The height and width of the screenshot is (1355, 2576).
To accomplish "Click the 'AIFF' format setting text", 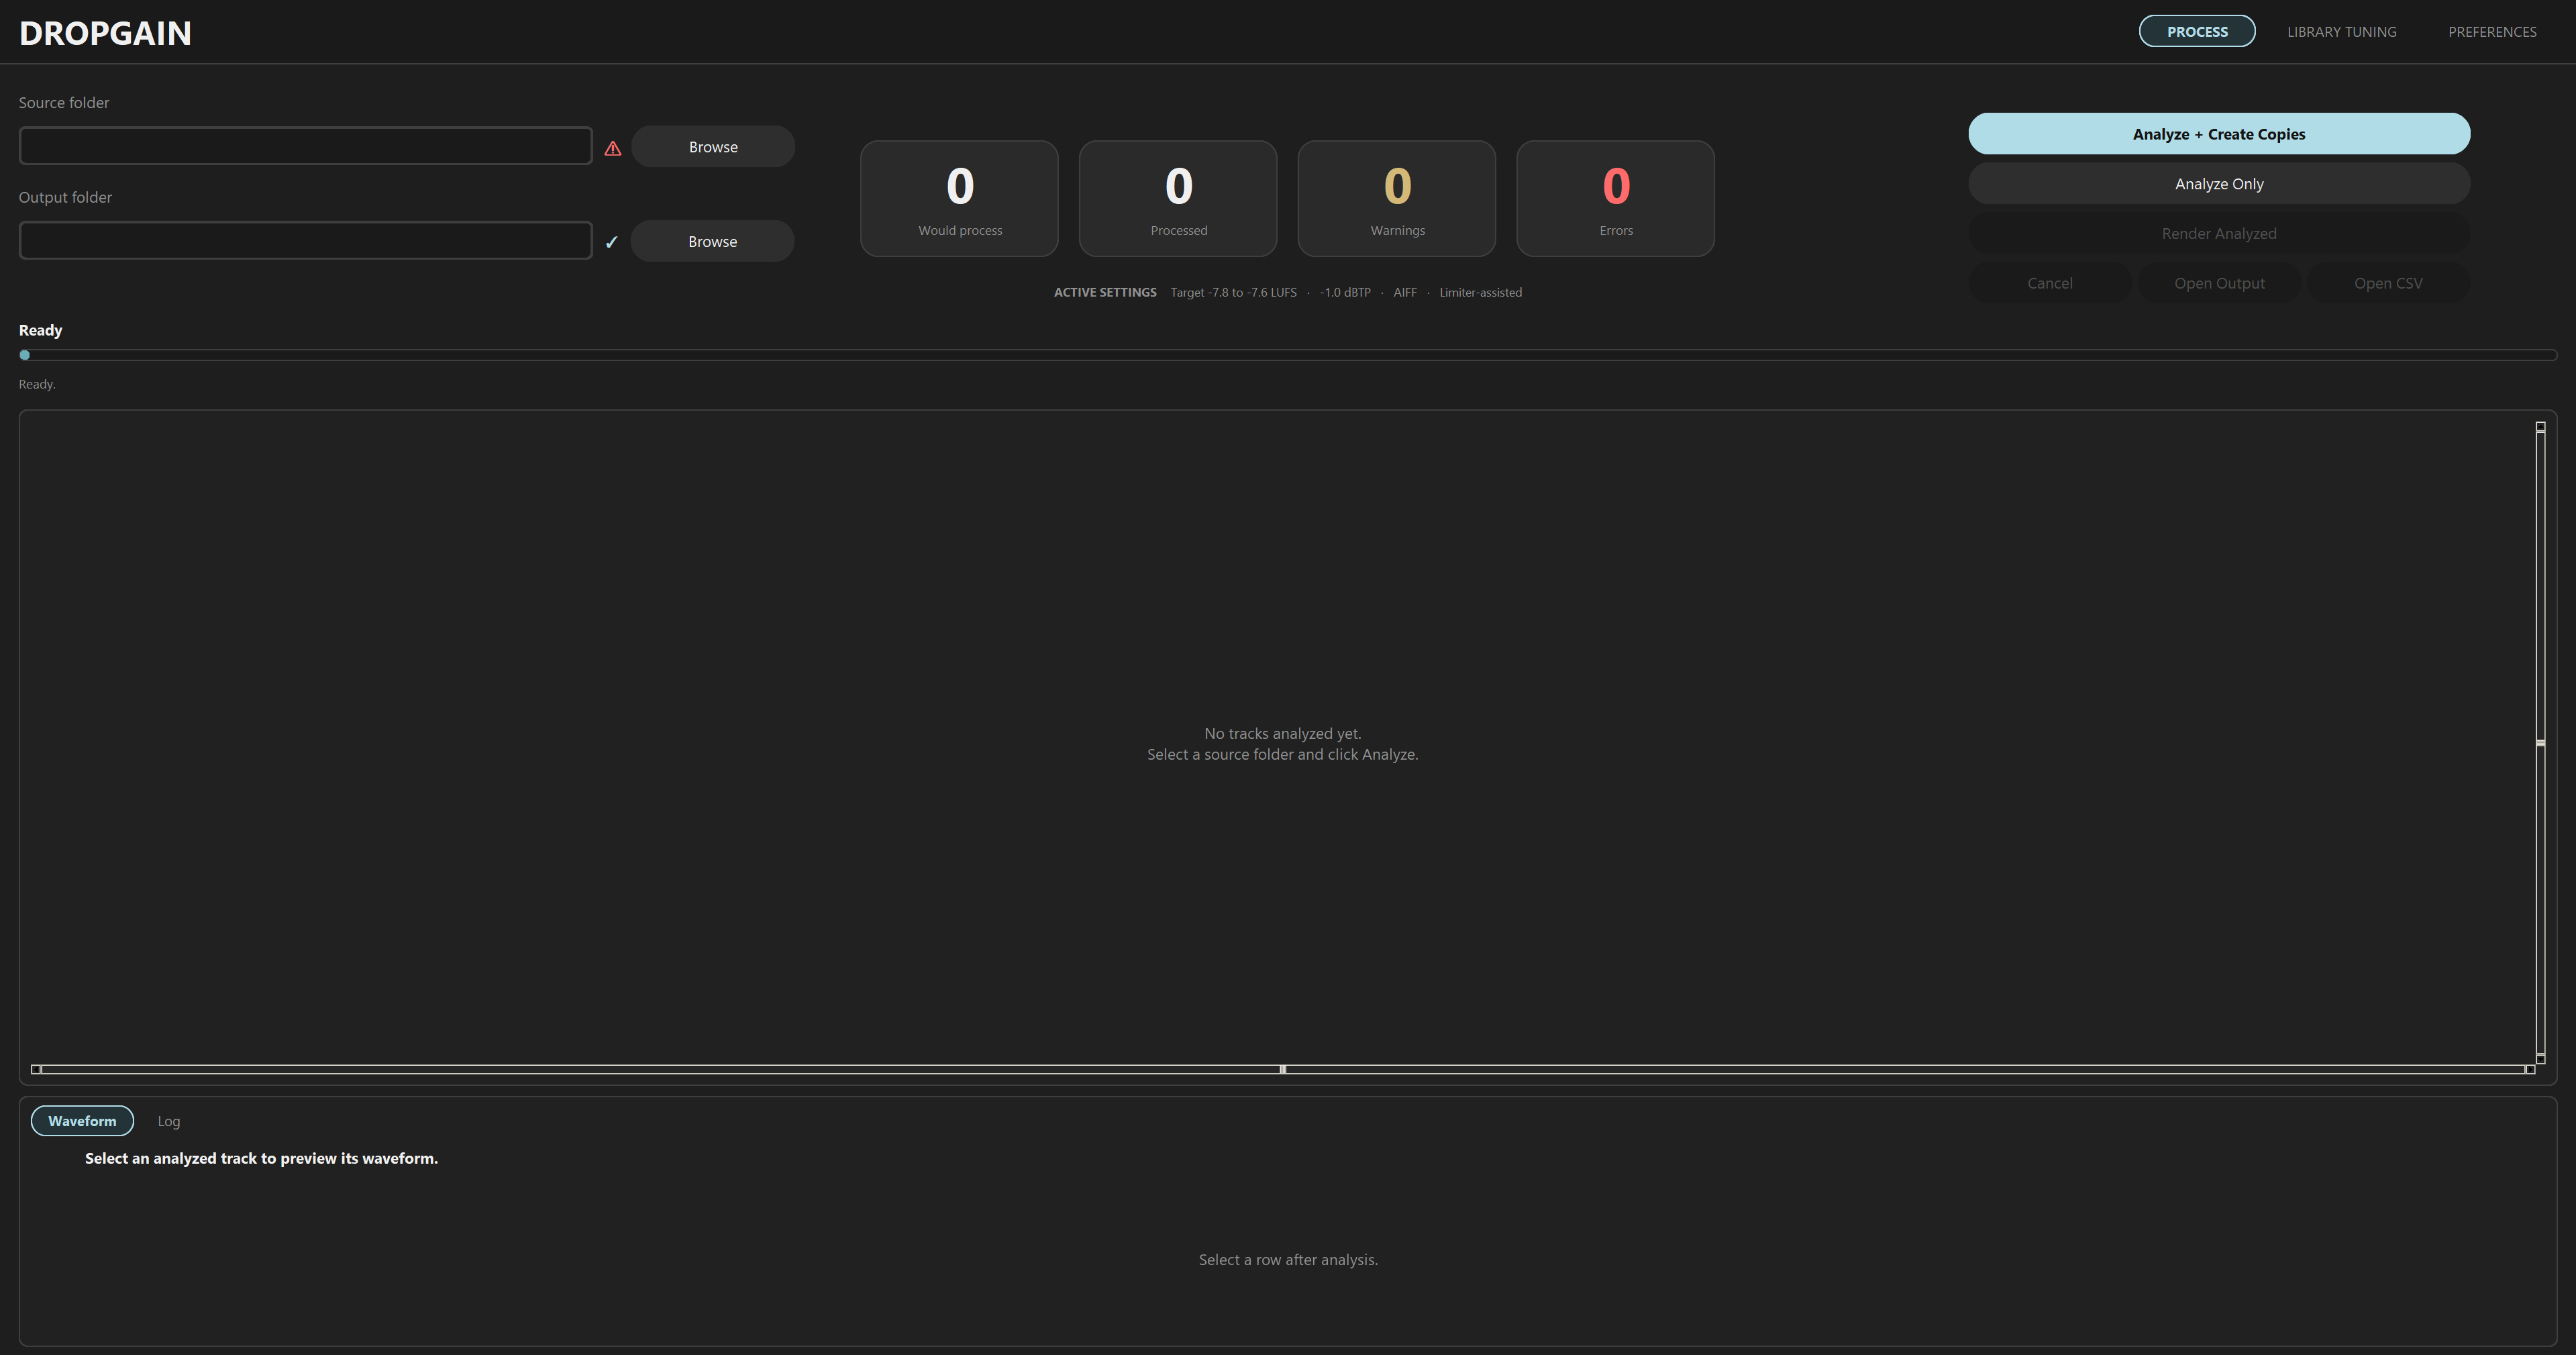I will point(1404,292).
